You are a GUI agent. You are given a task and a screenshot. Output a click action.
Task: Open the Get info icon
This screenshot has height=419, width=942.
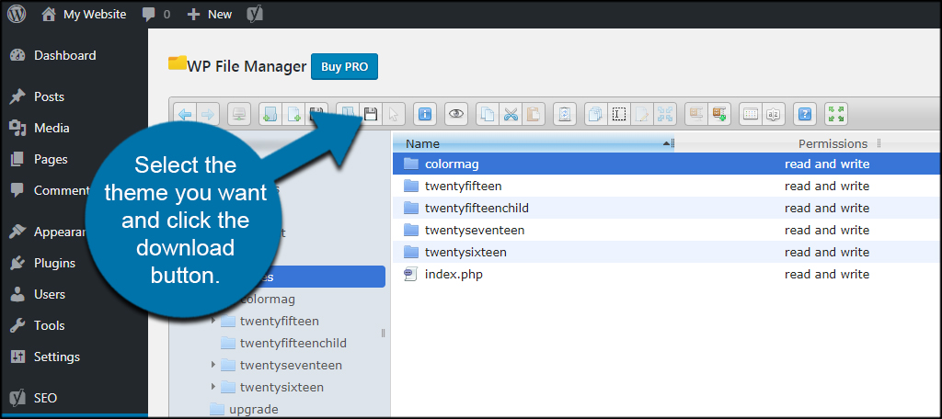coord(425,113)
